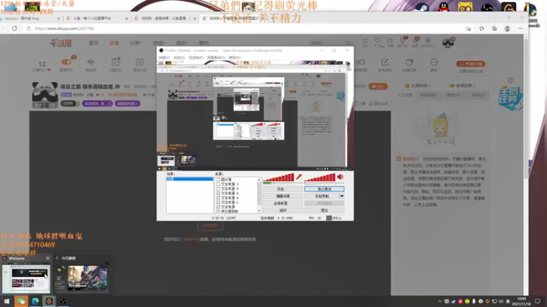547x307 pixels.
Task: Switch to the 今日贡献 tab
Action: click(405, 95)
